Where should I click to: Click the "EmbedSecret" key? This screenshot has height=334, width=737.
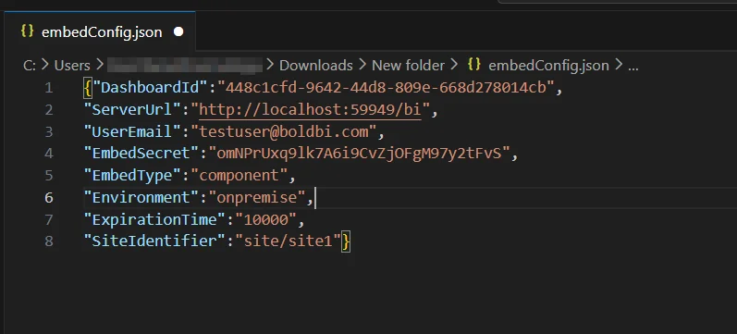click(x=141, y=154)
